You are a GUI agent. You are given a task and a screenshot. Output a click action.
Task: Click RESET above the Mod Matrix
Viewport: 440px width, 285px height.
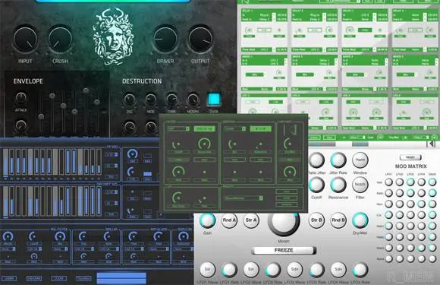tap(410, 157)
